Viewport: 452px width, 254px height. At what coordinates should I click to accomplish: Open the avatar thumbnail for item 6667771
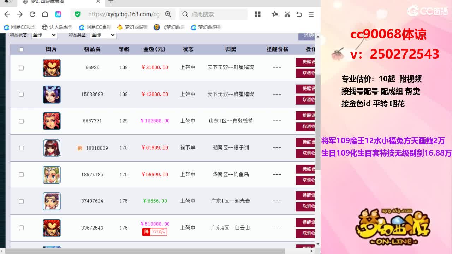click(52, 121)
